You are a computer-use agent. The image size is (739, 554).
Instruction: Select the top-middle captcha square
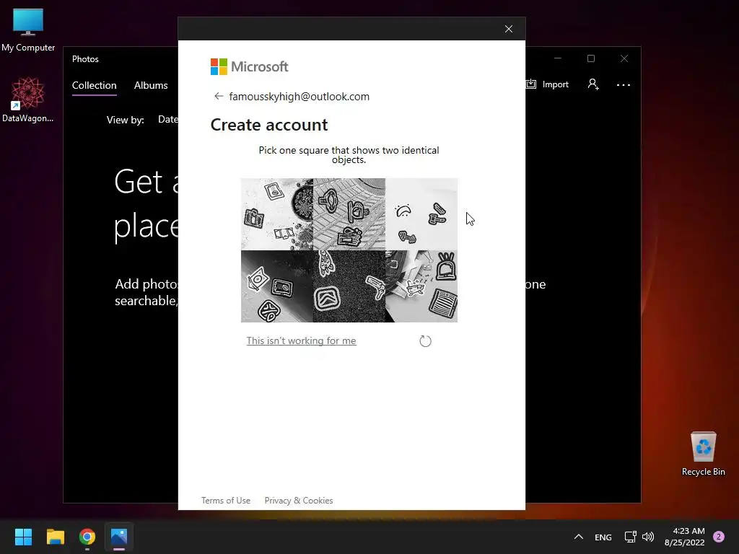point(349,214)
